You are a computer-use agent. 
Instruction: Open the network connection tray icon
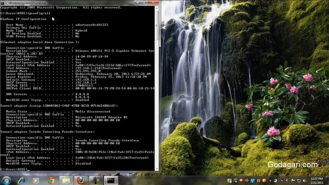point(299,180)
